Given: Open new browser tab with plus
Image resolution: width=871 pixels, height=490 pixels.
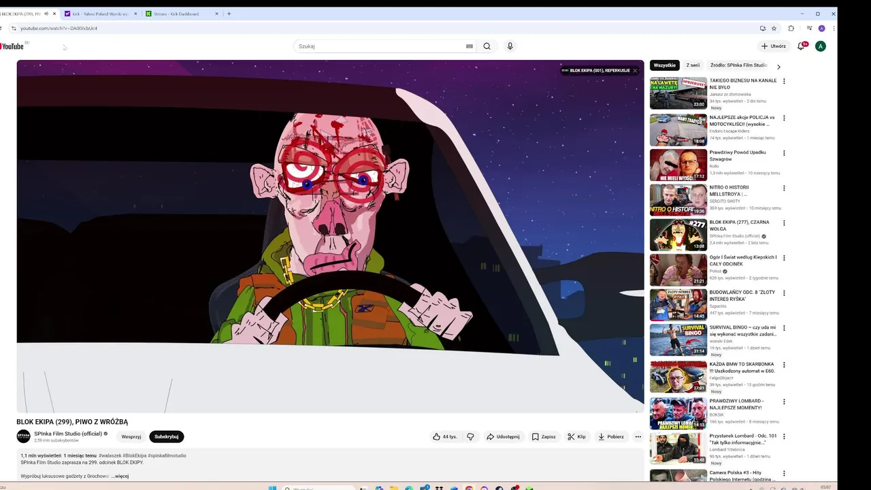Looking at the screenshot, I should tap(229, 14).
